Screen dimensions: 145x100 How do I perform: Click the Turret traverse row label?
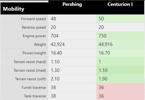(x=34, y=87)
